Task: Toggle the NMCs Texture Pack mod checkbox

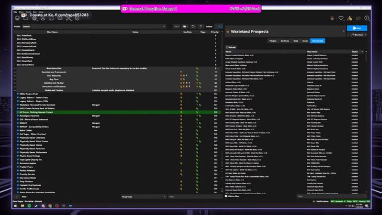Action: (x=18, y=94)
